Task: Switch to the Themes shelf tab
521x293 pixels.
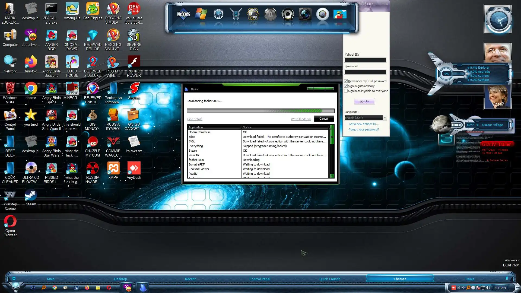Action: click(400, 279)
